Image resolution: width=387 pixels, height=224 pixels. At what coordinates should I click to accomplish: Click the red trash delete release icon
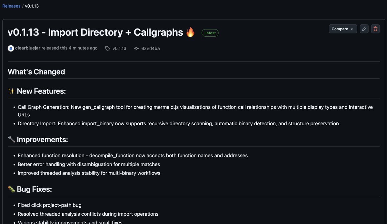point(375,29)
